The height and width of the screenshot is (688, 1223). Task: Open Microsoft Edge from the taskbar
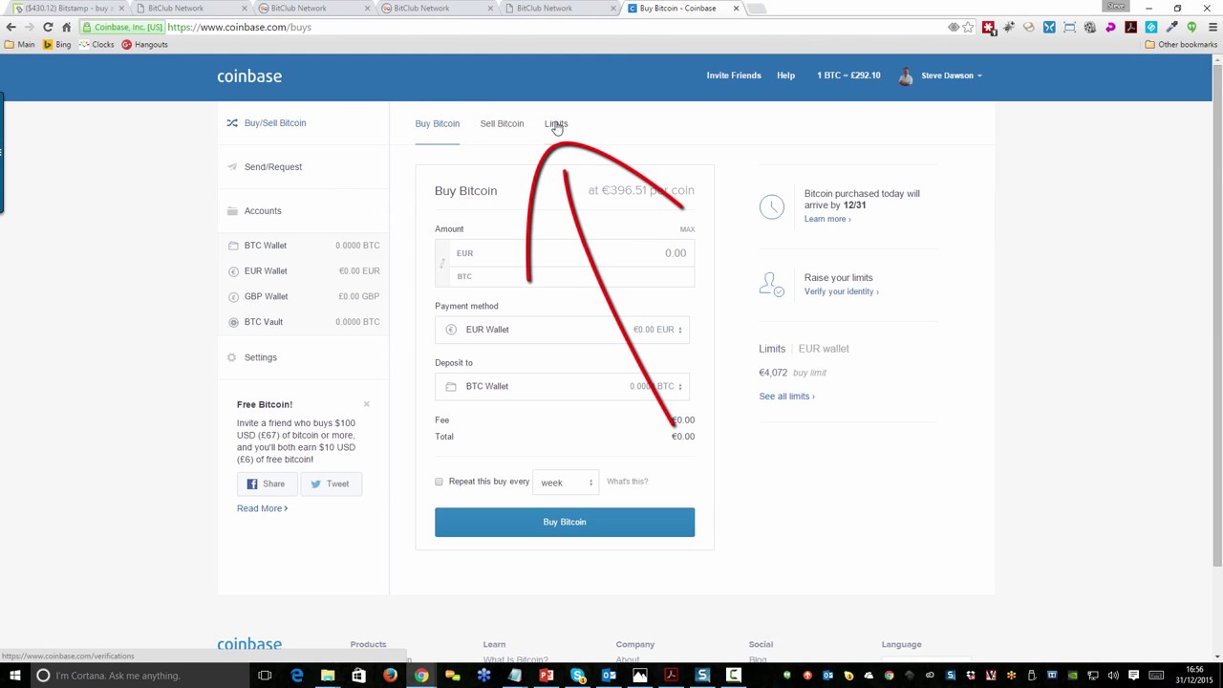[x=296, y=676]
